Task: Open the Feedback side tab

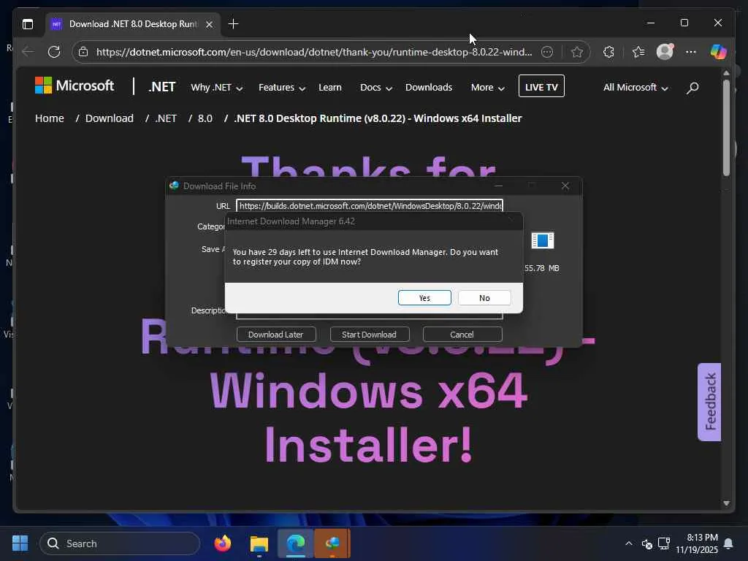Action: point(709,402)
